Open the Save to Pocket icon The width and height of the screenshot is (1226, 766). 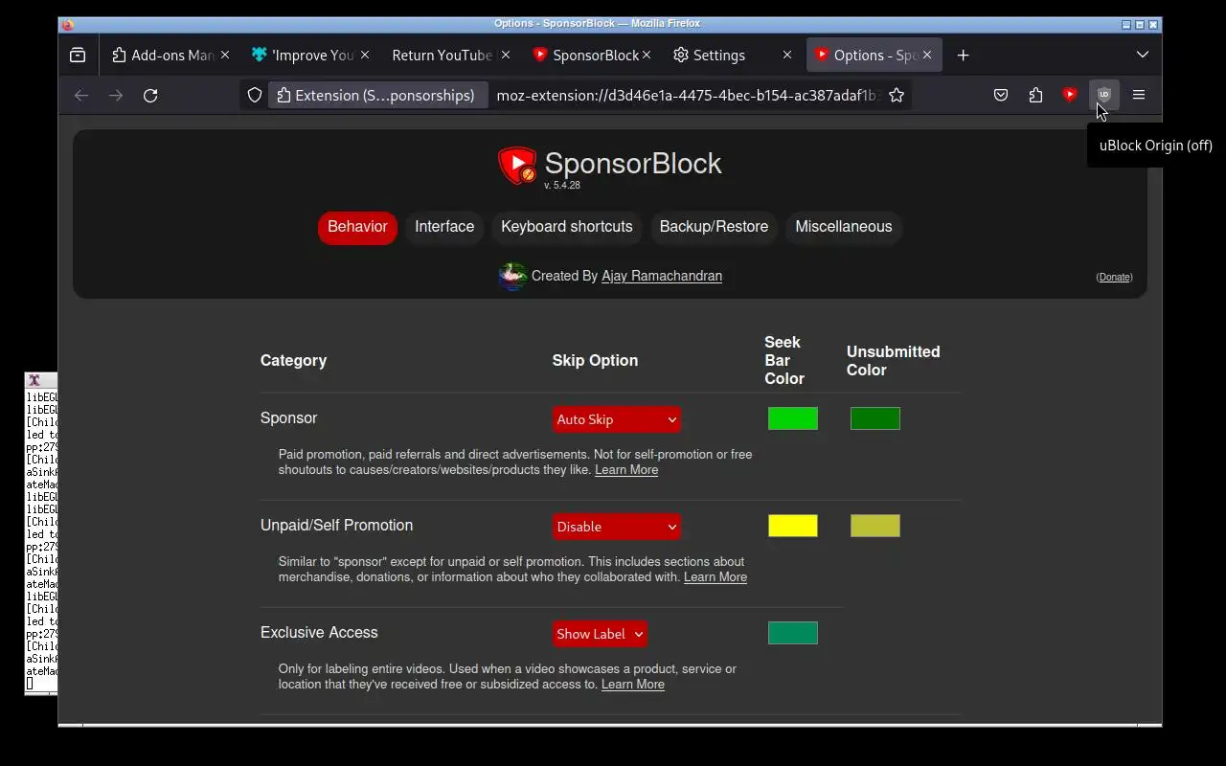click(x=1001, y=95)
